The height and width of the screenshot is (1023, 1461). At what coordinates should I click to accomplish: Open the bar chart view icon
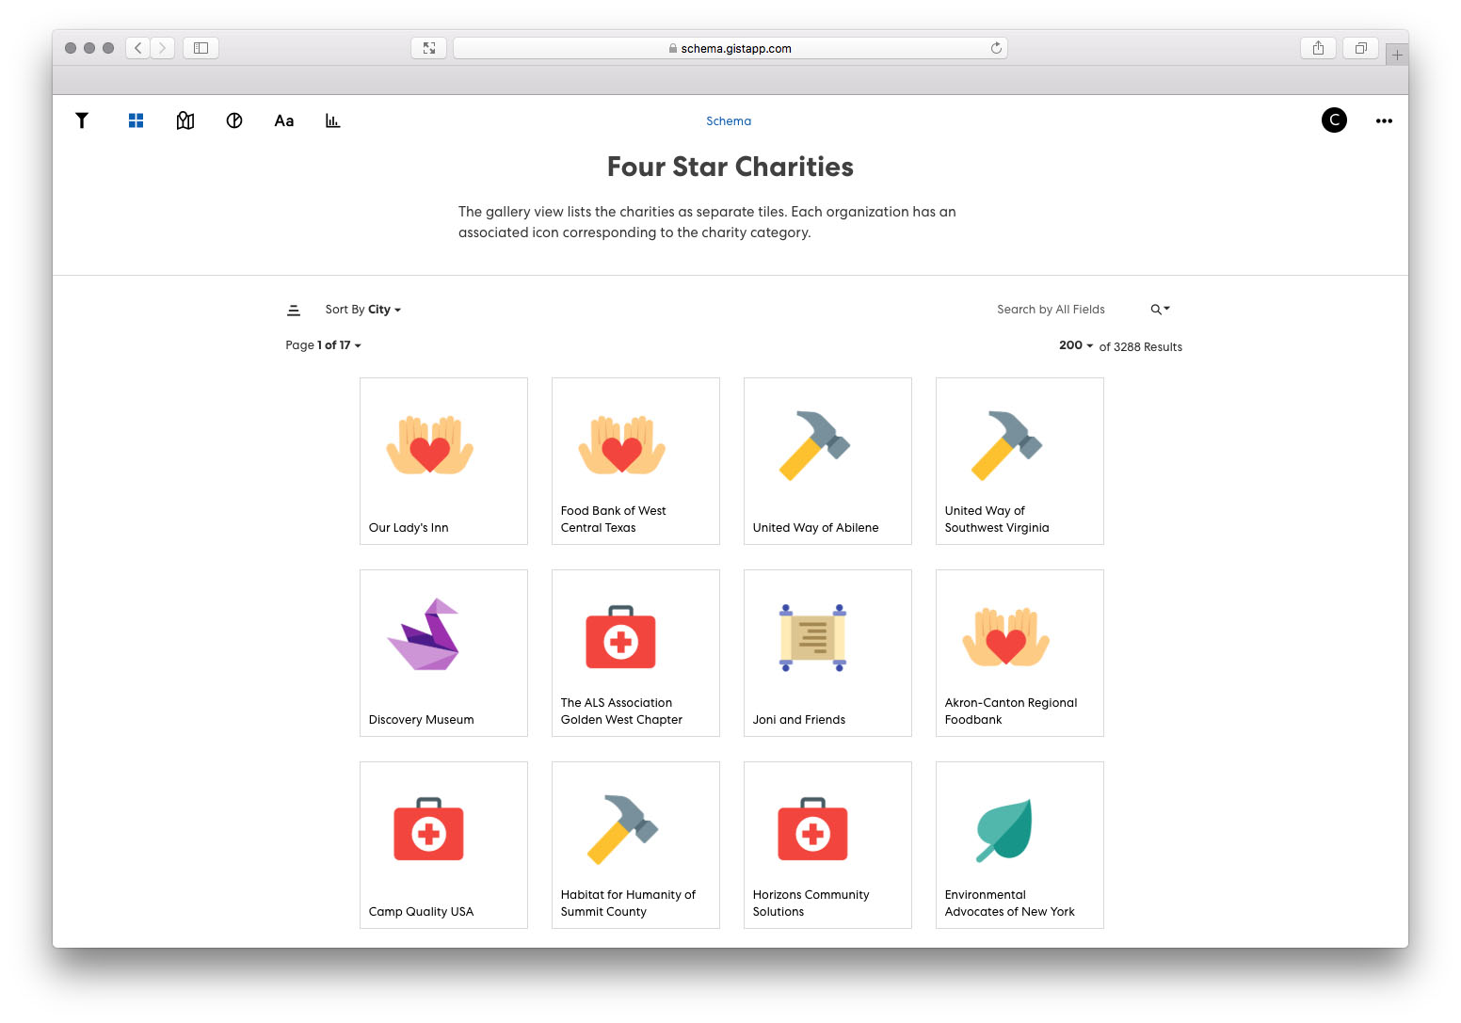point(332,120)
